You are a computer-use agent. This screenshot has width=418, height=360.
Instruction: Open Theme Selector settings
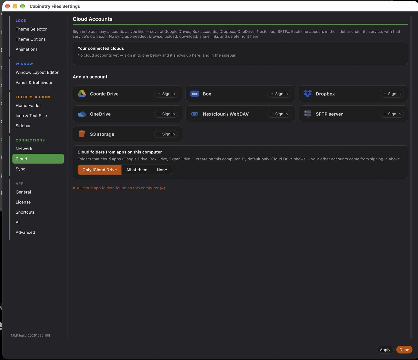click(38, 29)
